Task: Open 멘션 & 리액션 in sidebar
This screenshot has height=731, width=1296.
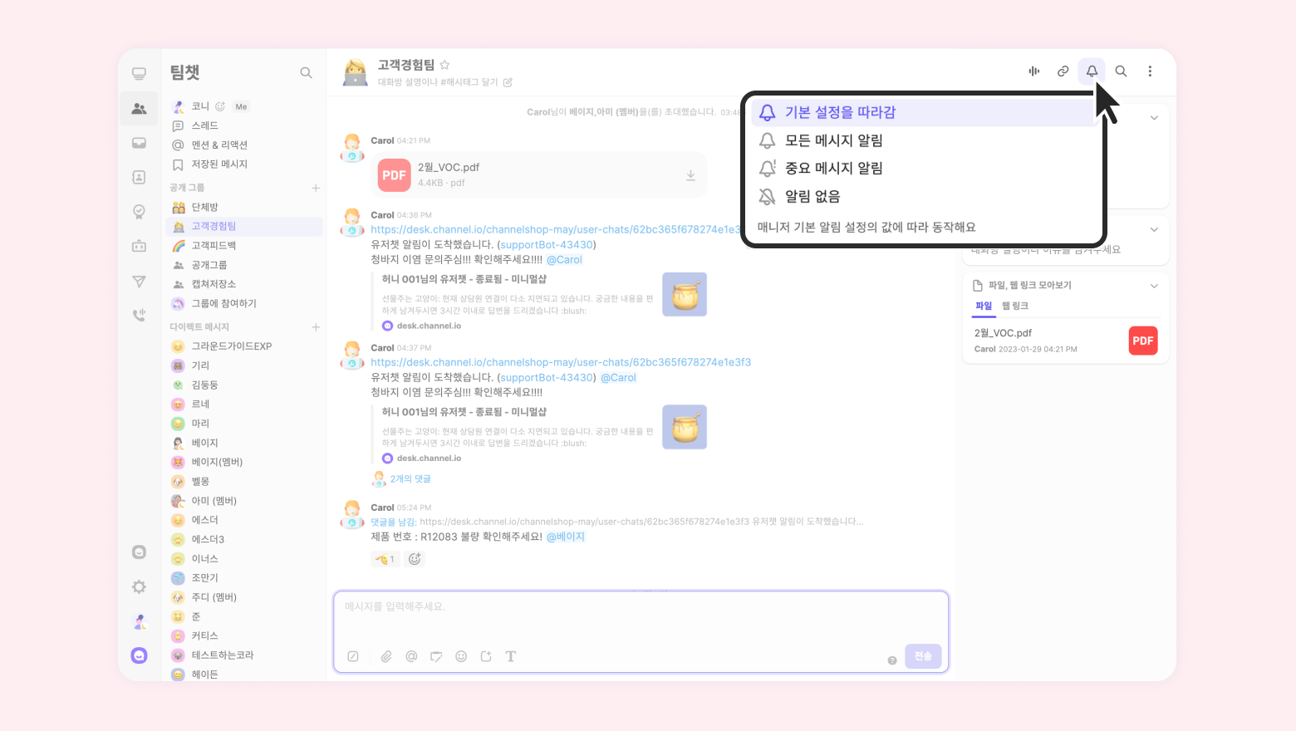Action: 219,145
